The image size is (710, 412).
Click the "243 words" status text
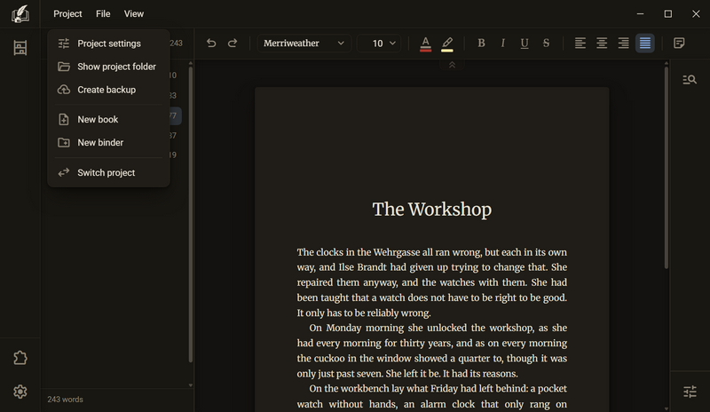[x=65, y=400]
